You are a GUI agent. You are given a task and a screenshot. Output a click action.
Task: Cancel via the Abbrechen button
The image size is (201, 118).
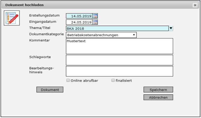158,97
